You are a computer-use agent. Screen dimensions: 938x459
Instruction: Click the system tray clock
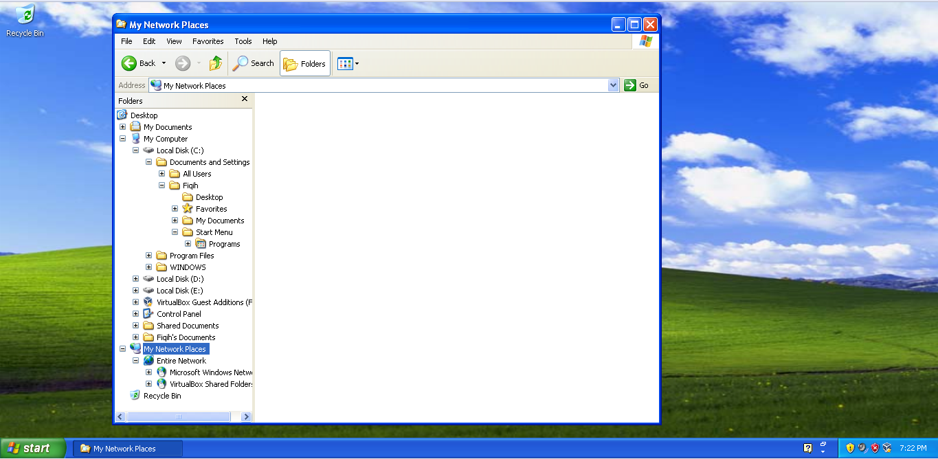[x=913, y=449]
